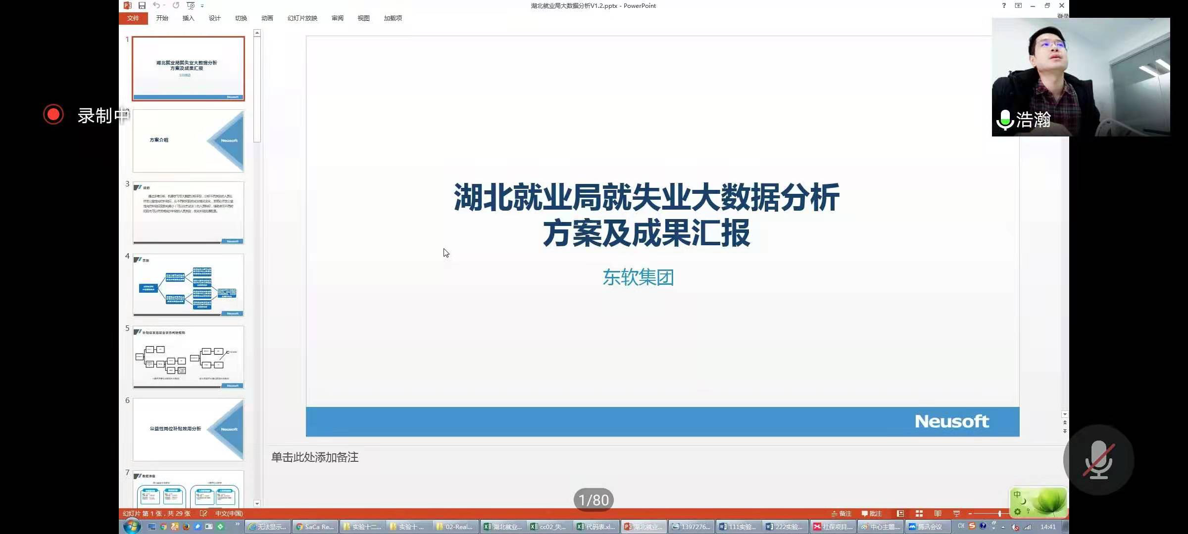Viewport: 1188px width, 534px height.
Task: Switch to the 插入 ribbon tab
Action: tap(188, 18)
